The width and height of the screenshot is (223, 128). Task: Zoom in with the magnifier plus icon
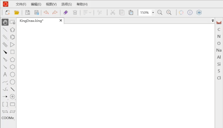tap(169, 13)
